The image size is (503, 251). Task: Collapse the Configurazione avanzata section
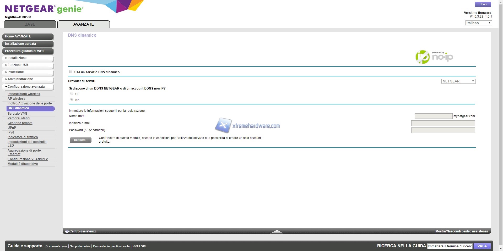(28, 87)
